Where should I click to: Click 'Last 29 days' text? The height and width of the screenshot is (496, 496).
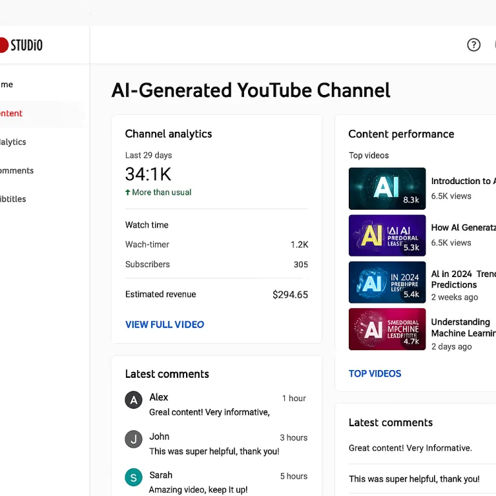coord(149,155)
